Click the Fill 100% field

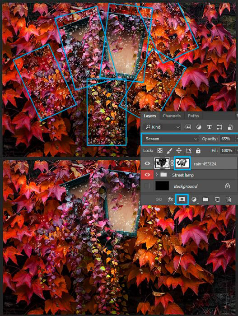[228, 150]
